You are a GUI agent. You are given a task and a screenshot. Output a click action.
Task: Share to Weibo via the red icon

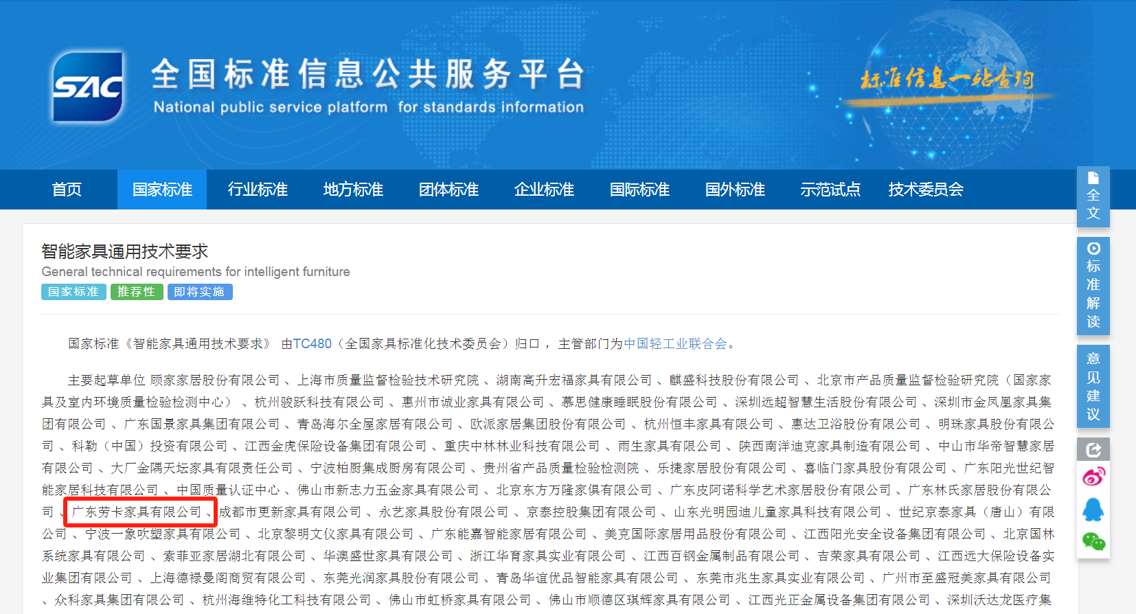[x=1093, y=477]
